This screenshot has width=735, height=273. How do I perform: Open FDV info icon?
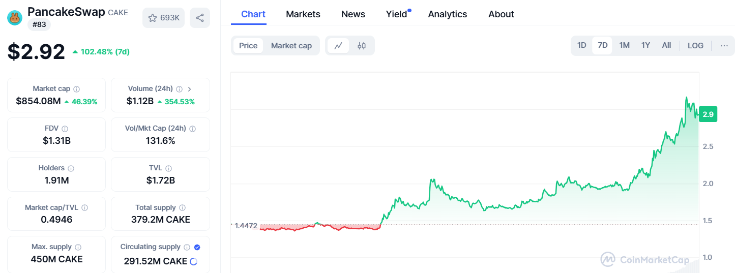click(x=65, y=129)
